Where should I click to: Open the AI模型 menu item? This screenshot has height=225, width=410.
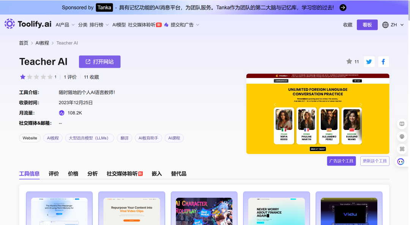click(119, 25)
